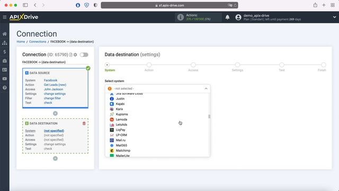Show Safari tab overview grid
The image size is (339, 191).
point(333,5)
